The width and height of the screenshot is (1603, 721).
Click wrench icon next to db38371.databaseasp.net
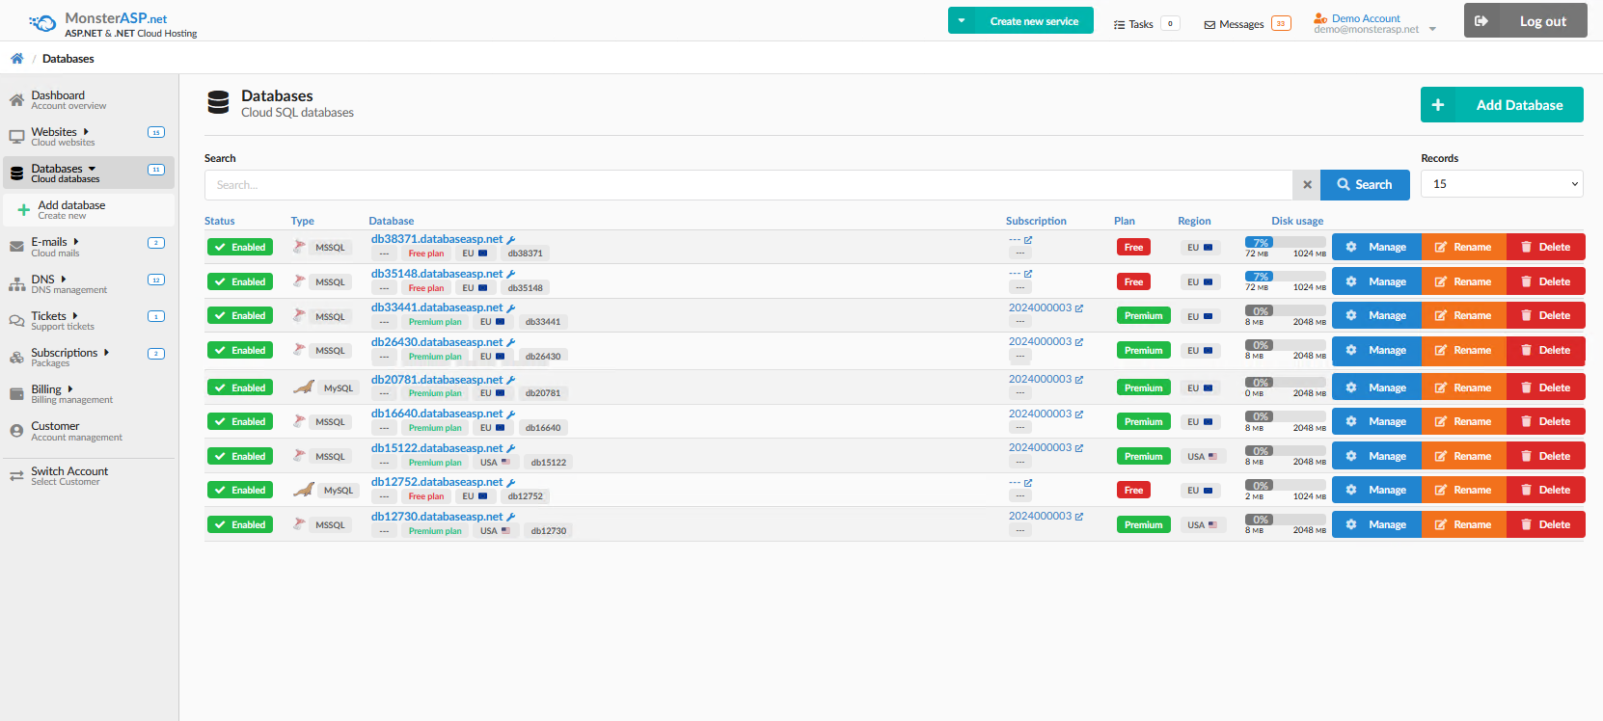[511, 240]
